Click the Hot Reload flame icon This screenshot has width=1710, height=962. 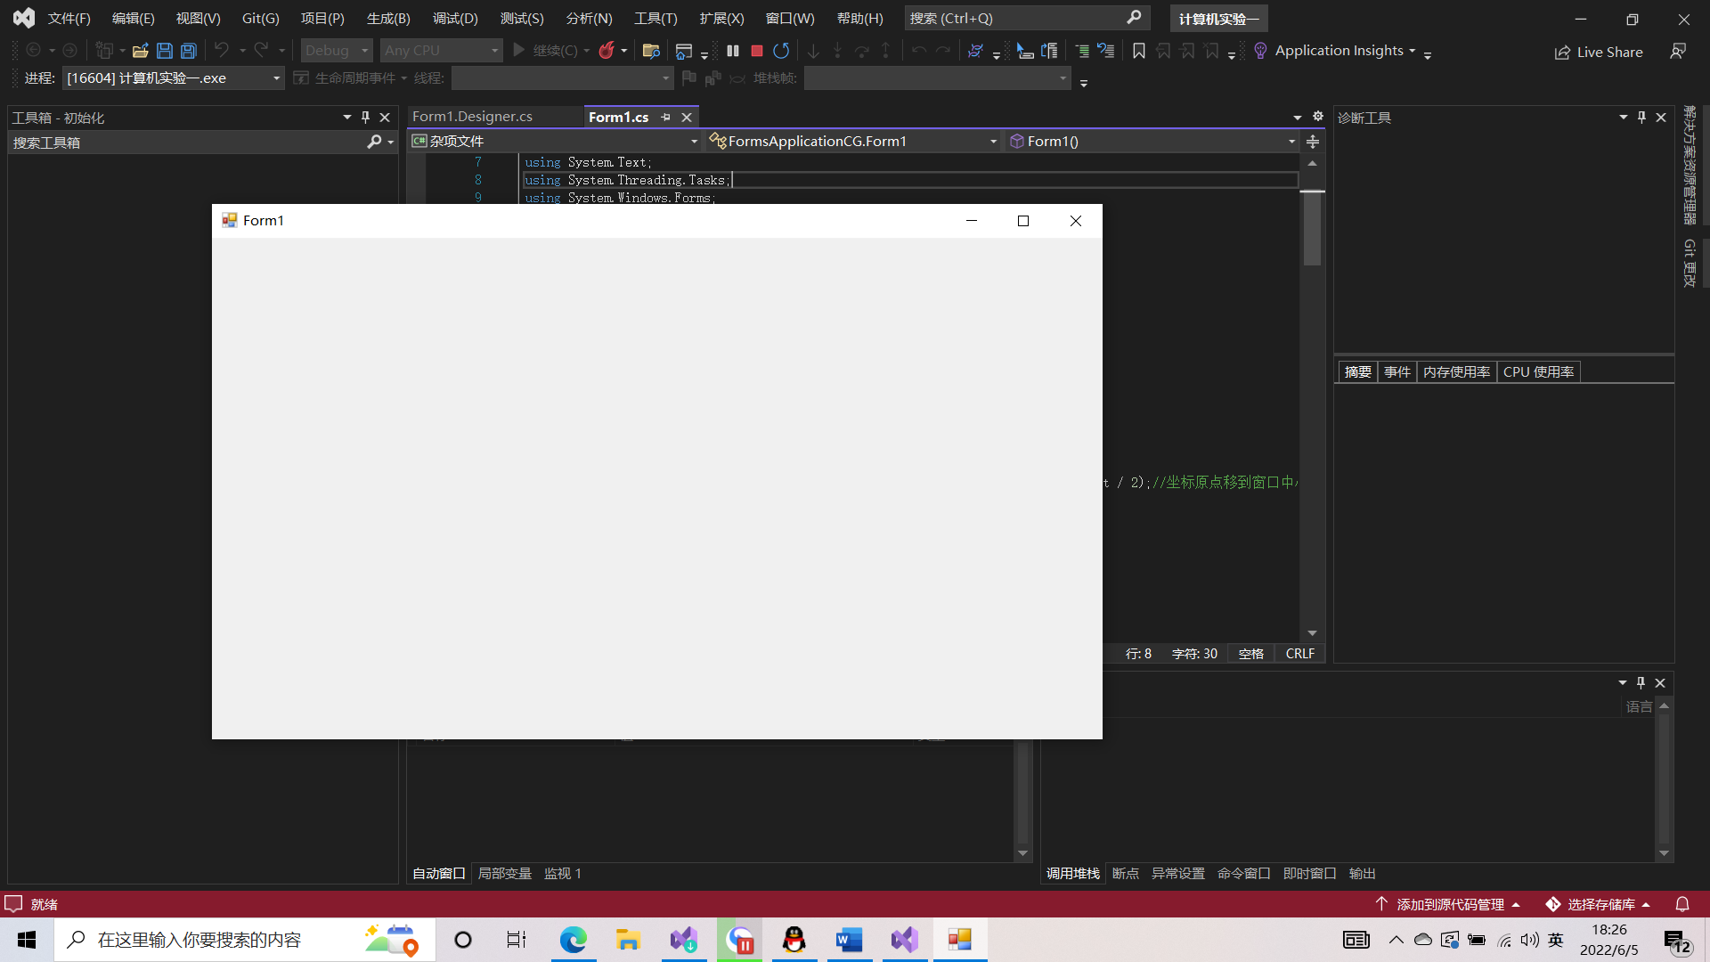pyautogui.click(x=607, y=51)
